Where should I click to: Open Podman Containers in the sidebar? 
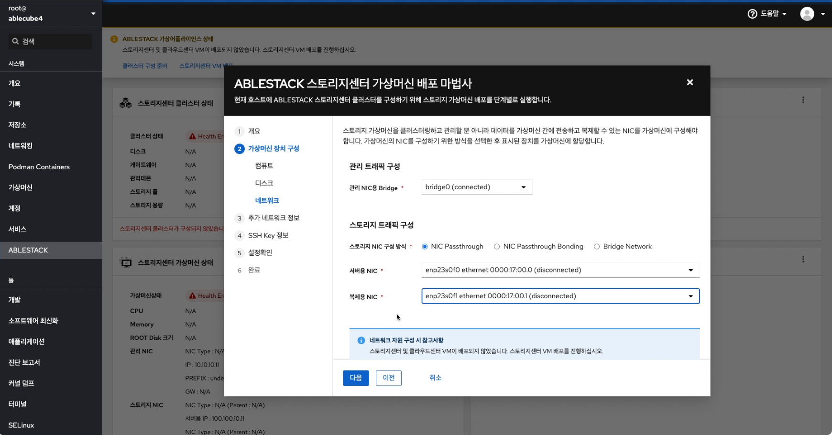point(51,167)
